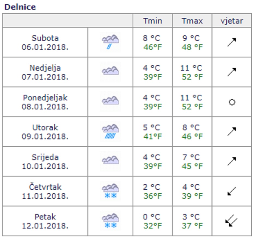Click the rainy cloud icon for Subota
The image size is (256, 241).
point(110,42)
